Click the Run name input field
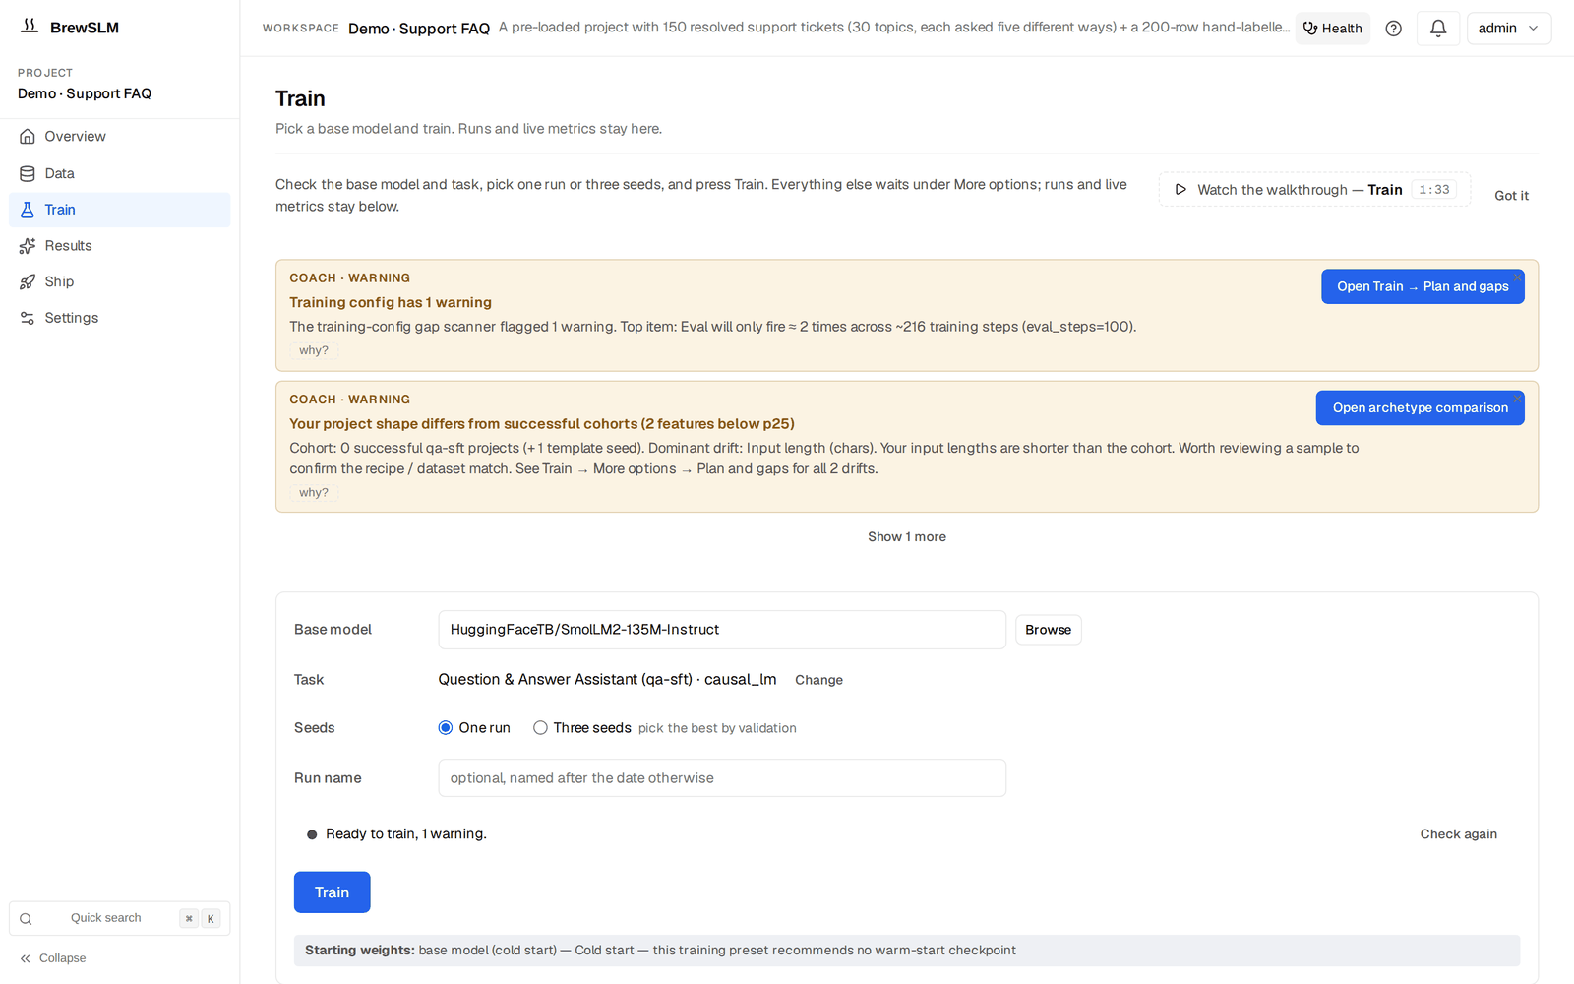The height and width of the screenshot is (984, 1574). [x=721, y=778]
